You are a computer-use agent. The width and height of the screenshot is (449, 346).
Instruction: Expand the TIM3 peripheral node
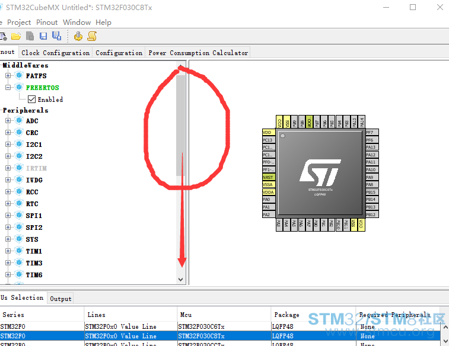(x=8, y=263)
